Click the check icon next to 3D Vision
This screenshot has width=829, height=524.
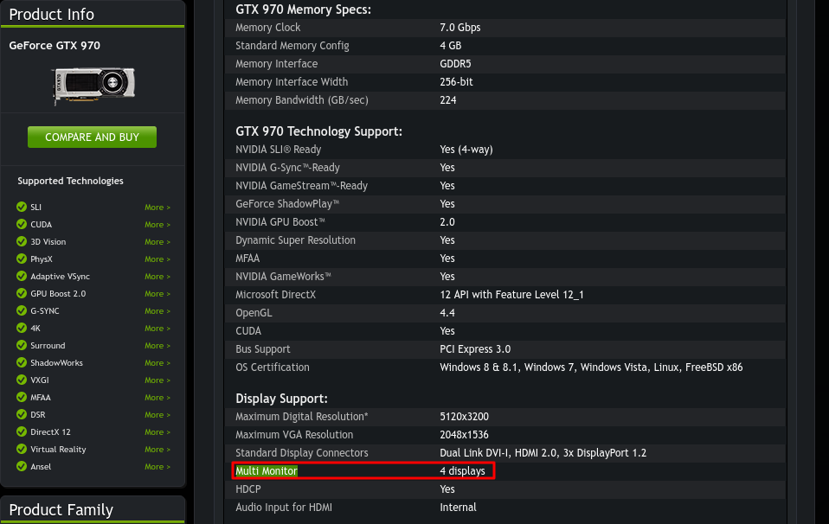tap(22, 241)
